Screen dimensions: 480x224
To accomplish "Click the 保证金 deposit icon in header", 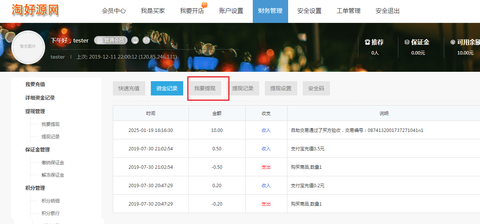I will 407,42.
